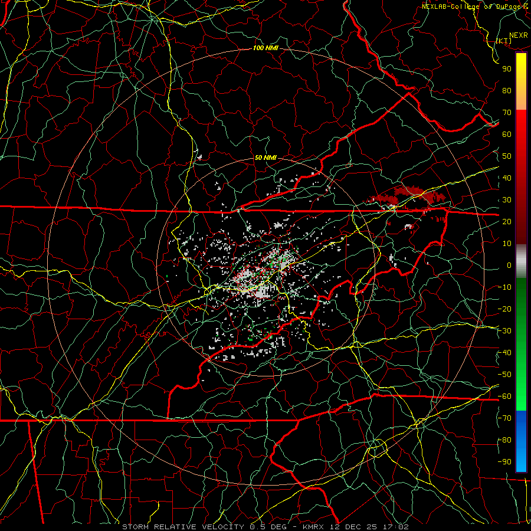Click the -90 scale label
Screen dimensions: 531x531
pyautogui.click(x=504, y=462)
